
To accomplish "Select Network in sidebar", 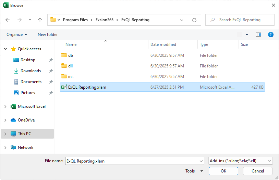I will (x=25, y=147).
